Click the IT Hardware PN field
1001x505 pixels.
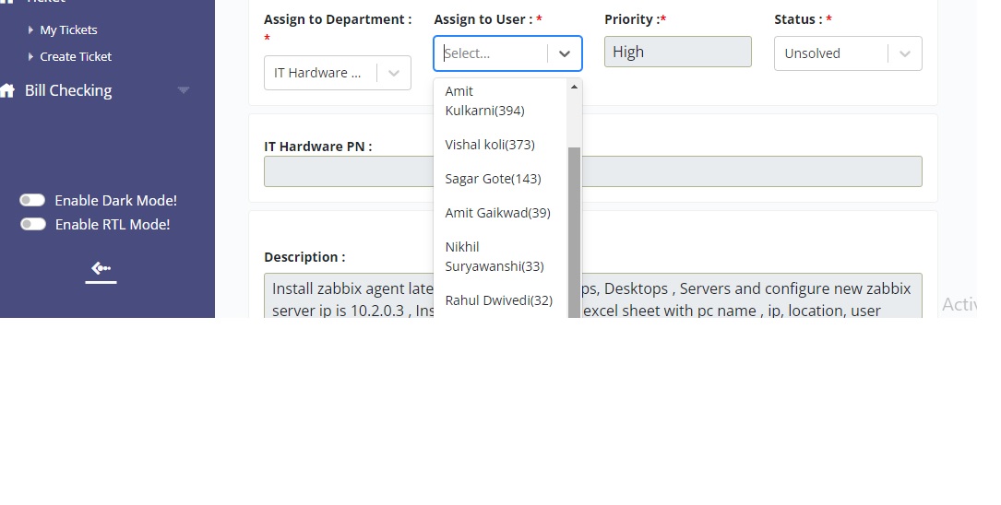click(x=593, y=171)
